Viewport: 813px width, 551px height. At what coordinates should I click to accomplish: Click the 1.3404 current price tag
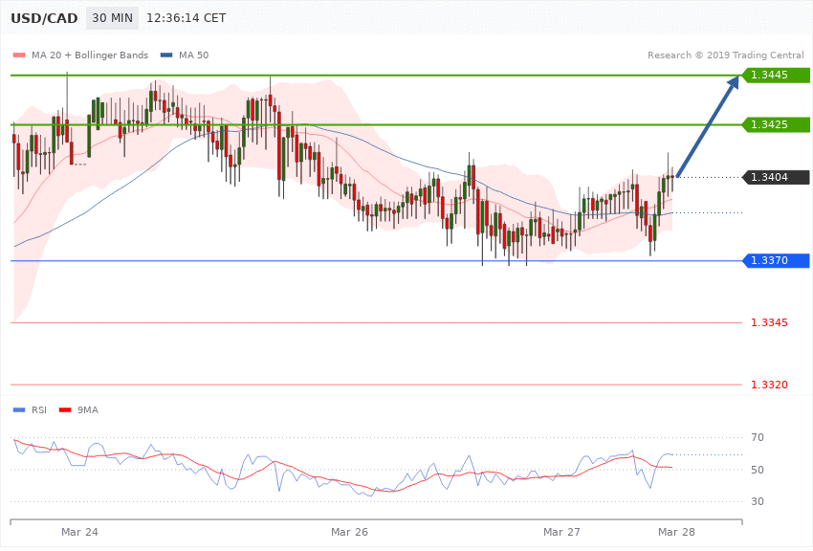pyautogui.click(x=776, y=177)
